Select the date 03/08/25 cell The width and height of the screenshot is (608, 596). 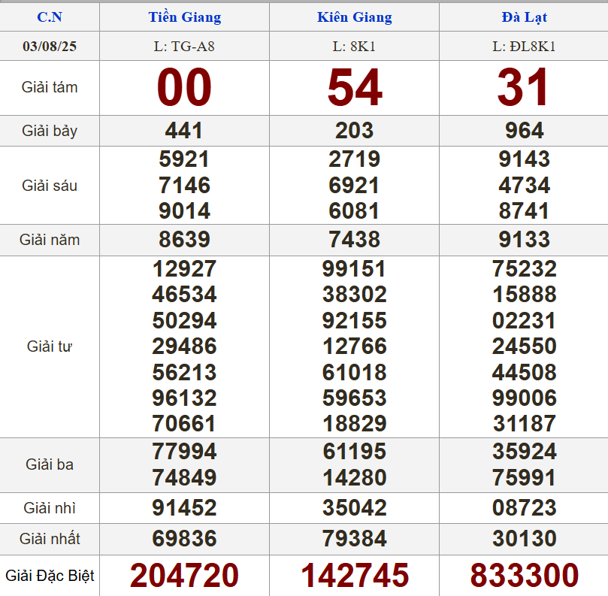[x=50, y=47]
